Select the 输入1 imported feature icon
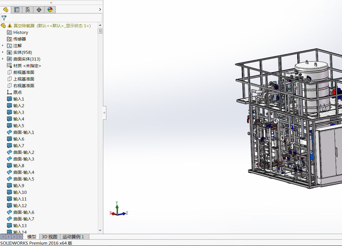Image resolution: width=342 pixels, height=246 pixels. coord(9,99)
